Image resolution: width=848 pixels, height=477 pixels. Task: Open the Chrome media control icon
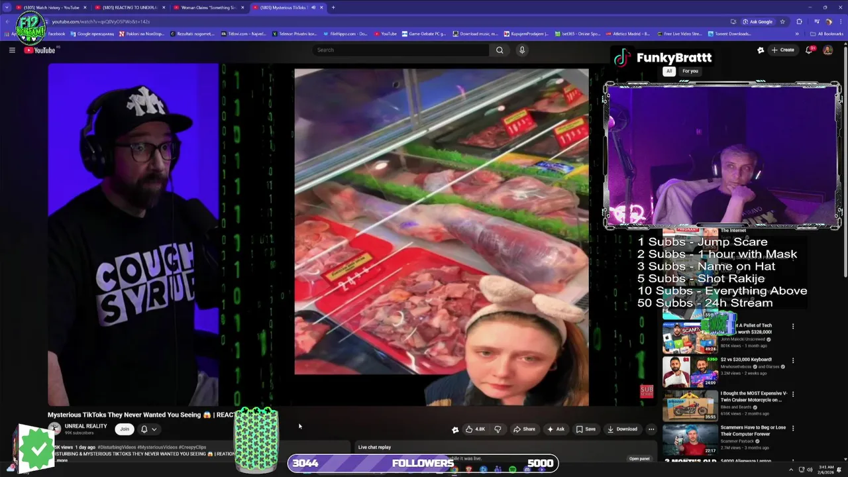816,21
